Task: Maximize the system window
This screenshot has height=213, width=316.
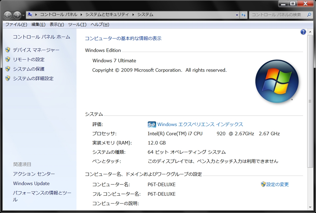Action: click(293, 4)
